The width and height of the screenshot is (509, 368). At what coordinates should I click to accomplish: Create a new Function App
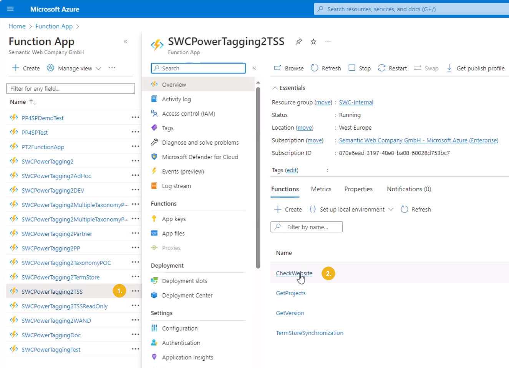[x=26, y=68]
